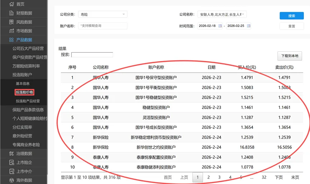
Task: Click current page 1 button
Action: (x=197, y=177)
